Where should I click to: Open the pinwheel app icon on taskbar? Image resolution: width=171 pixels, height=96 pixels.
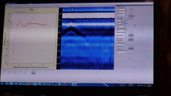click(35, 84)
